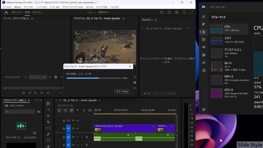Screen dimensions: 263x148
Task: Open Project test_1 panel menu
Action: pyautogui.click(x=29, y=100)
